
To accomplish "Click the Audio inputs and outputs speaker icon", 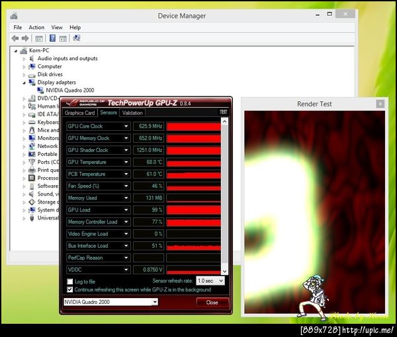I will click(x=32, y=59).
